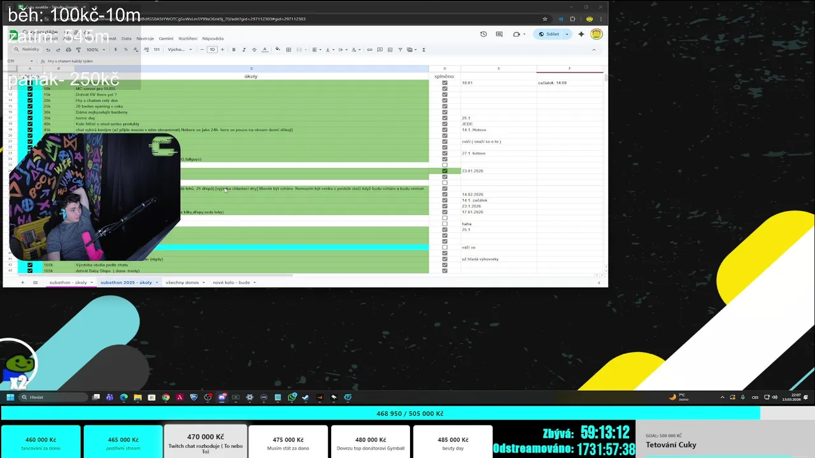Click the Meet video camera icon
This screenshot has height=458, width=815.
pos(516,34)
